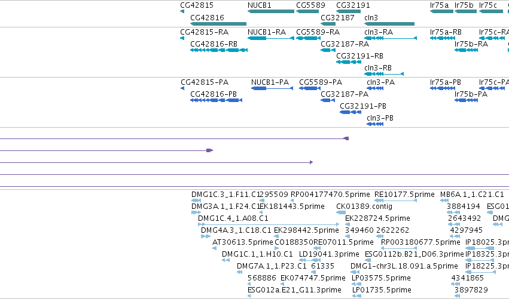Select the CG42815 gene label

click(x=197, y=5)
